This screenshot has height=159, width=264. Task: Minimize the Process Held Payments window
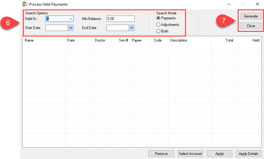(229, 4)
